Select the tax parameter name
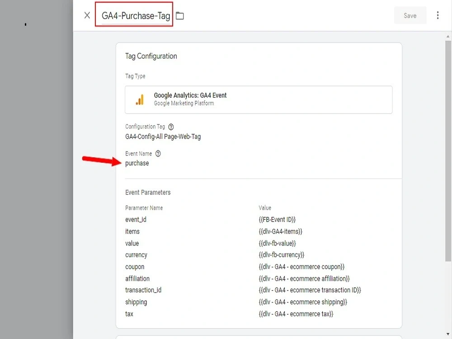 [129, 314]
